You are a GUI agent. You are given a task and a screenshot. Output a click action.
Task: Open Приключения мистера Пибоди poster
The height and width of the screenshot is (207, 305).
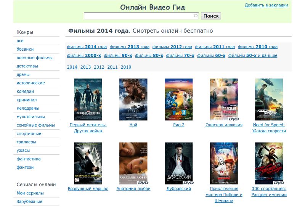coord(224,164)
